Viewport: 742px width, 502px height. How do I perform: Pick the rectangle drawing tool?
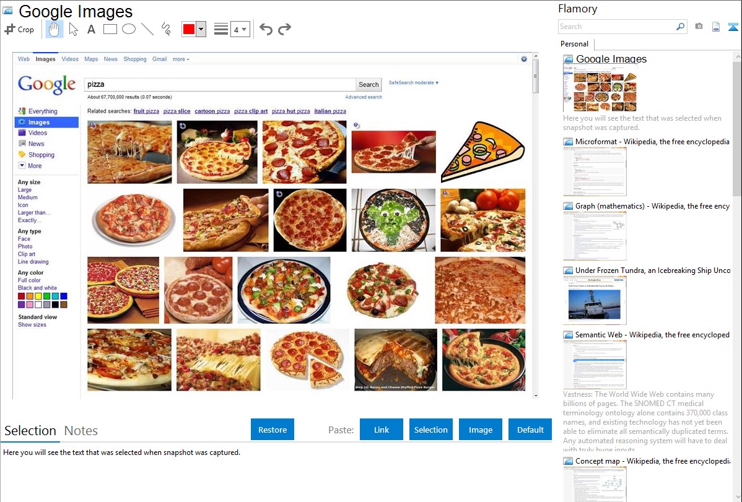click(x=110, y=29)
